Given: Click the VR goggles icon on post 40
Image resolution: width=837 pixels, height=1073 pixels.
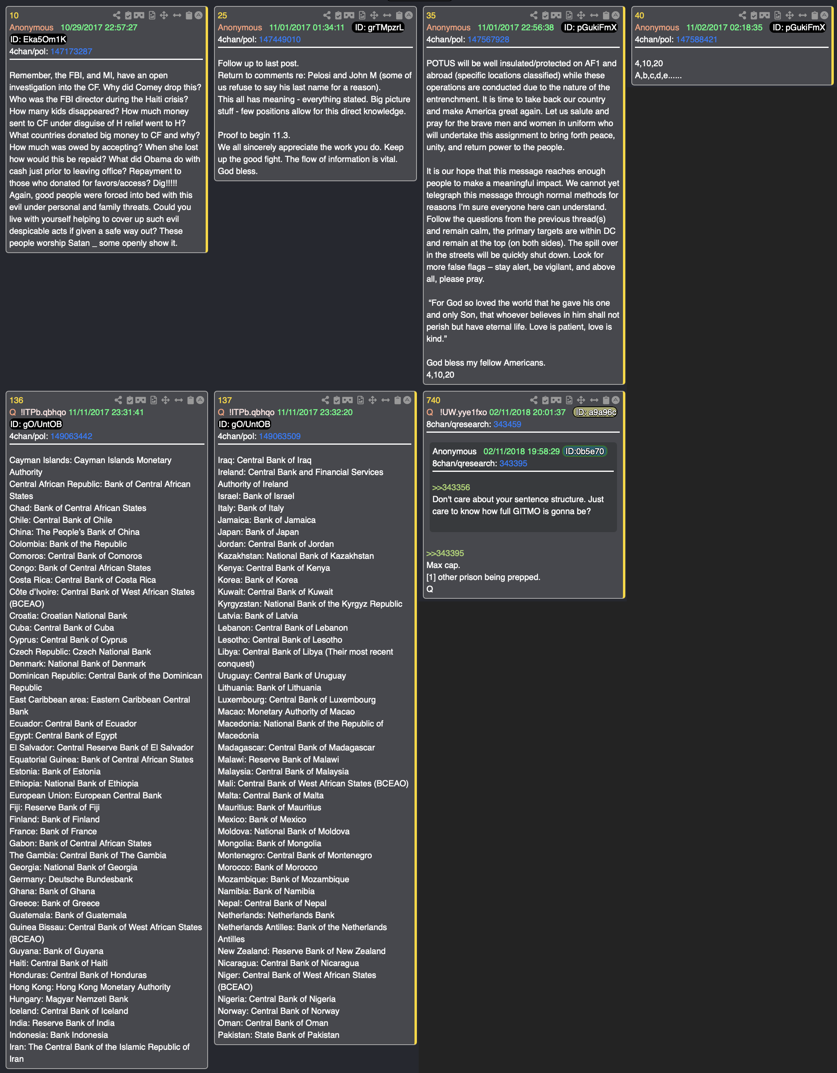Looking at the screenshot, I should [765, 15].
